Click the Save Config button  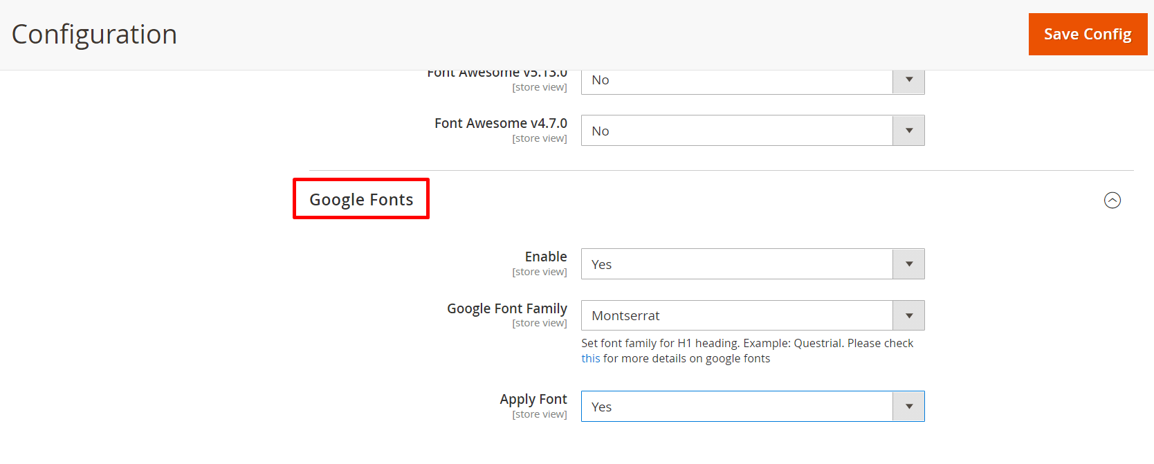click(1087, 34)
